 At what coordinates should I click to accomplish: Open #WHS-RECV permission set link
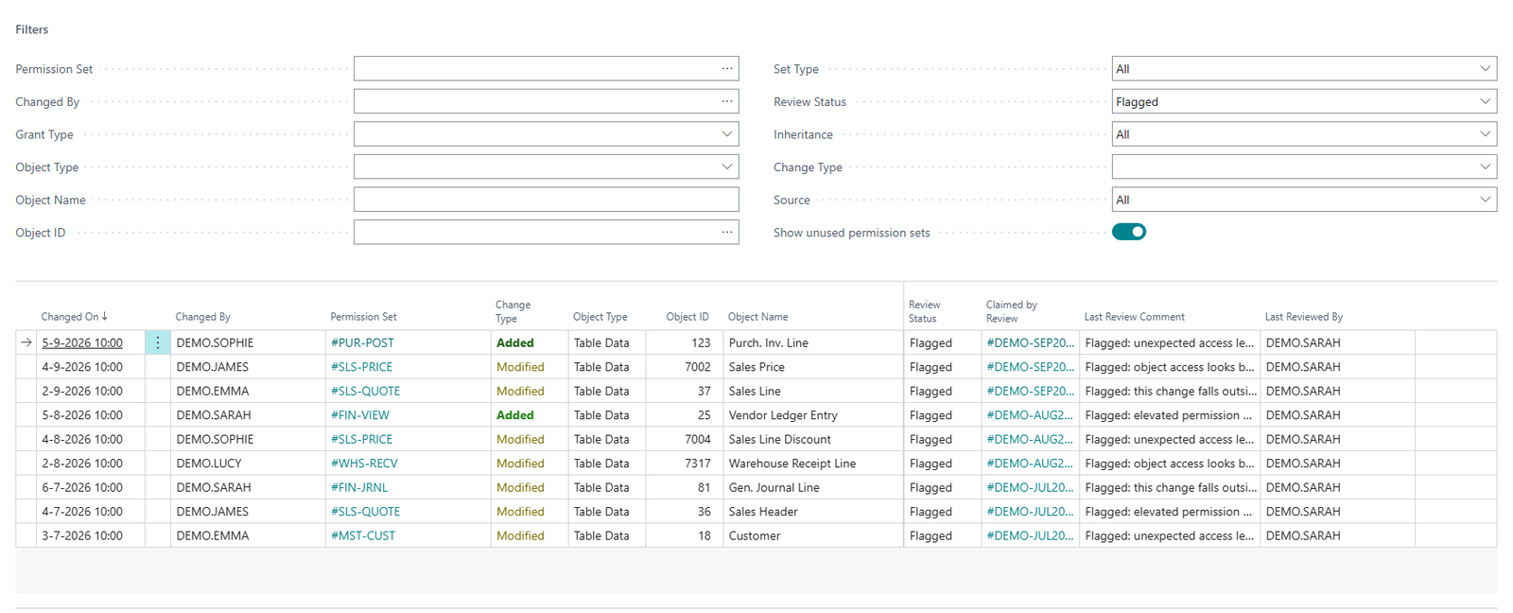click(x=364, y=464)
